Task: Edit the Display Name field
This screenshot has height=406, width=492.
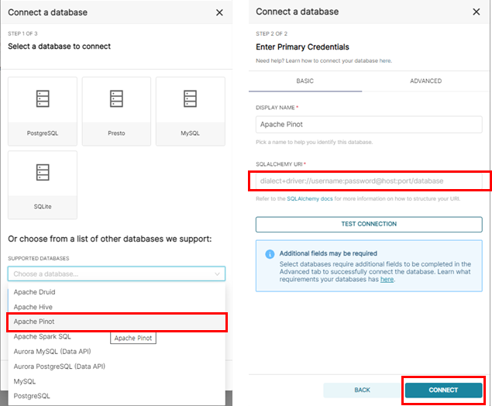Action: (x=369, y=125)
